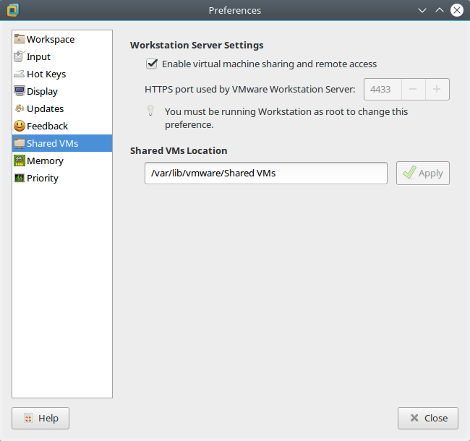Select the Feedback category
This screenshot has width=470, height=441.
coord(62,126)
